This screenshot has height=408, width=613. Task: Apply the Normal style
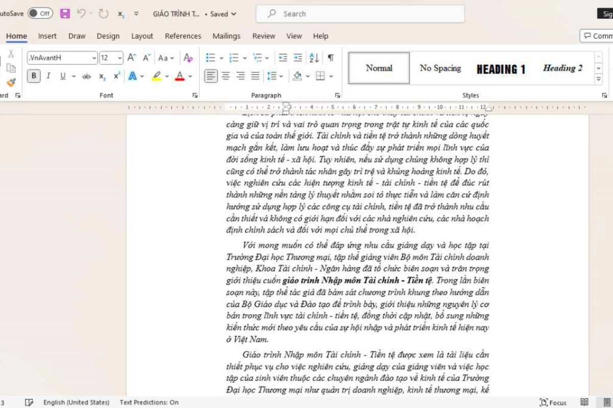click(379, 68)
